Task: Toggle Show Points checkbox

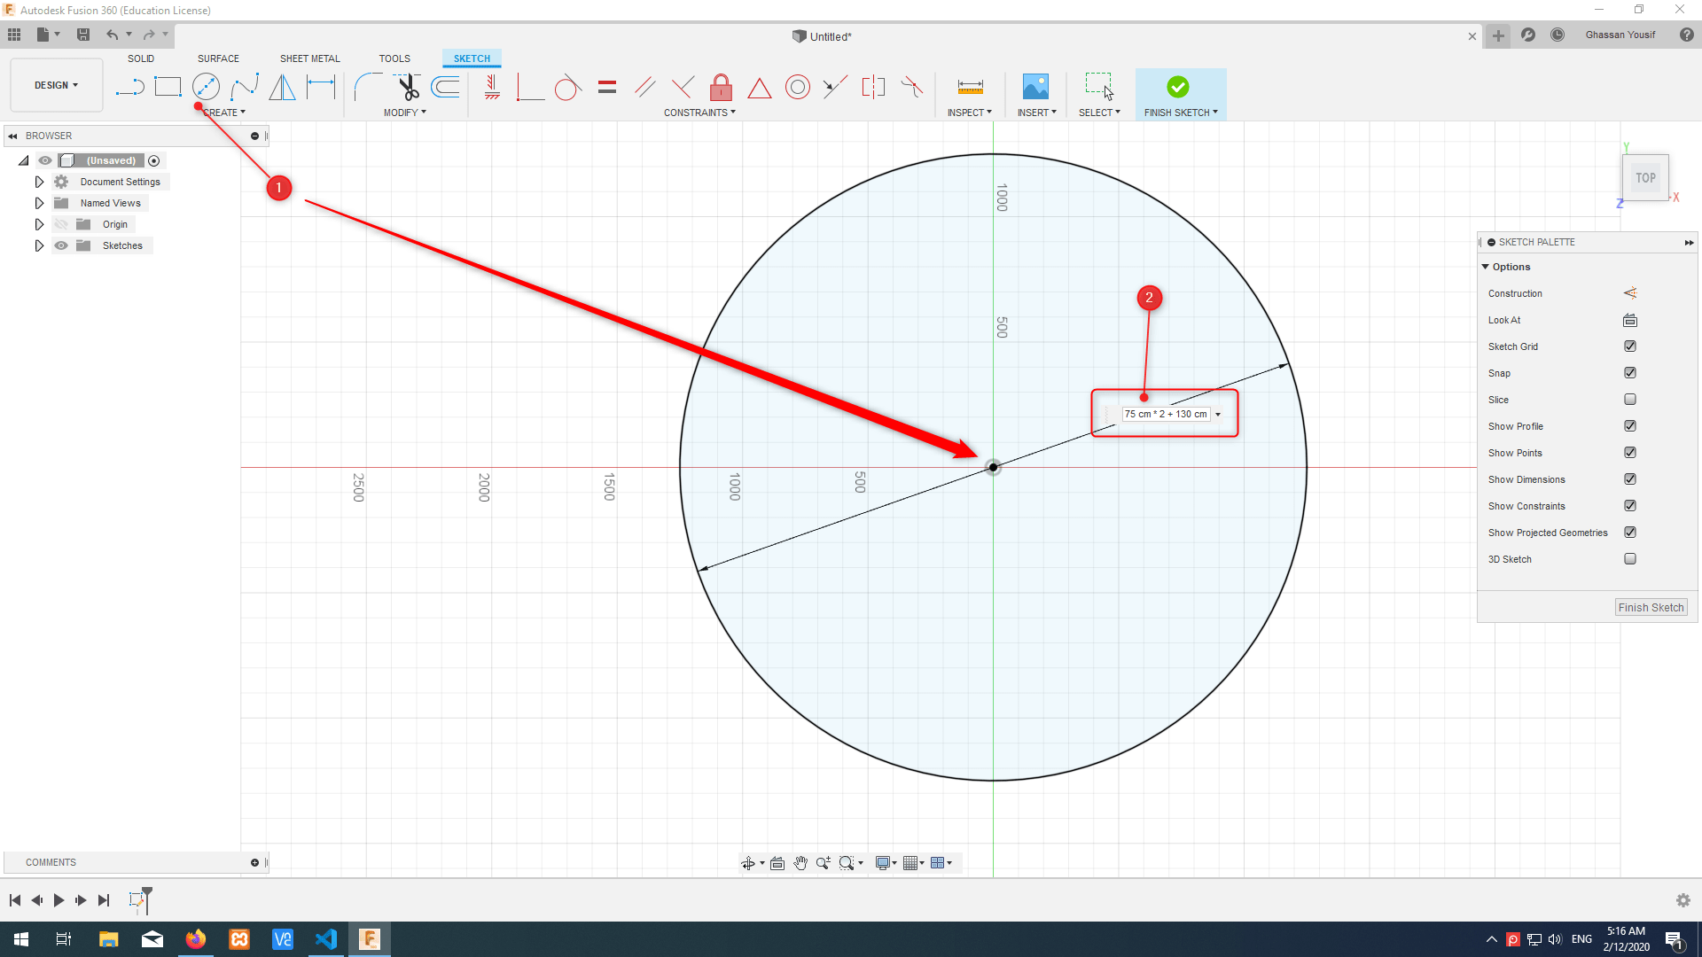Action: click(x=1630, y=453)
